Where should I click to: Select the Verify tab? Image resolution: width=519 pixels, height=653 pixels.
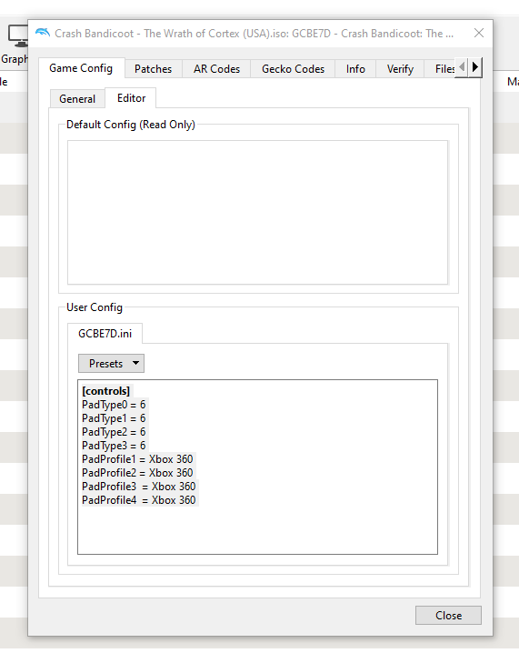(x=400, y=69)
